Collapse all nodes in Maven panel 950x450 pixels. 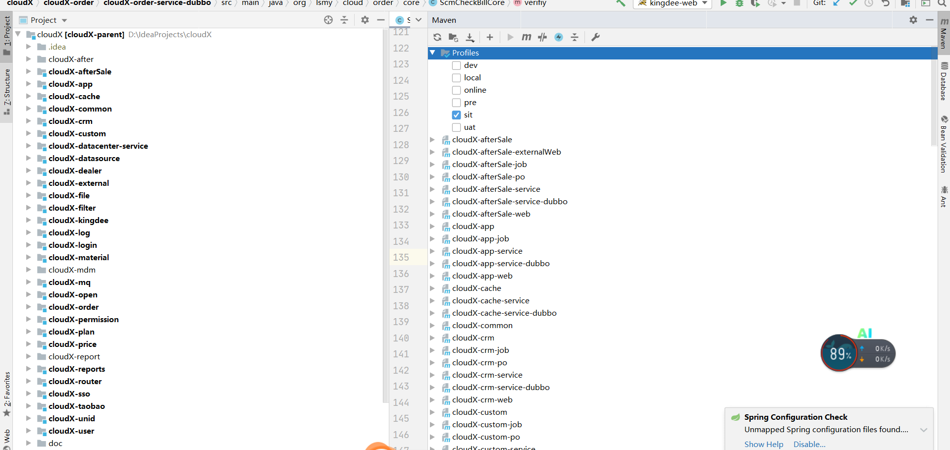575,37
